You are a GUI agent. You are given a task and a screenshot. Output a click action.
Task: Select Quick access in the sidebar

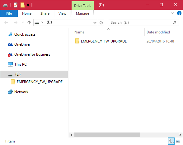tap(25, 34)
